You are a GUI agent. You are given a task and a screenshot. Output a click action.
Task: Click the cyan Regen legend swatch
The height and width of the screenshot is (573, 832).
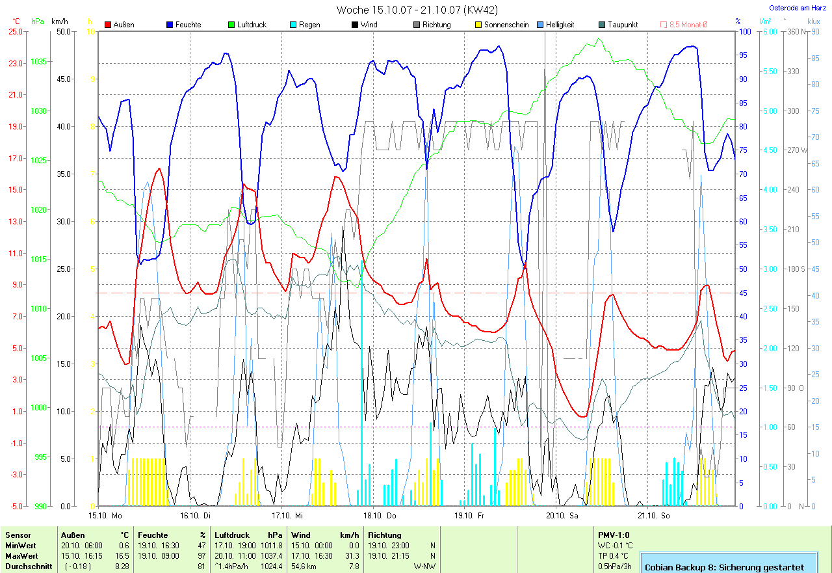pyautogui.click(x=293, y=25)
